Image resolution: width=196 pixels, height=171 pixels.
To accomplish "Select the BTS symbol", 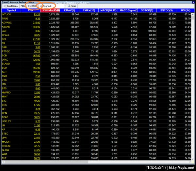I will click(4, 89).
